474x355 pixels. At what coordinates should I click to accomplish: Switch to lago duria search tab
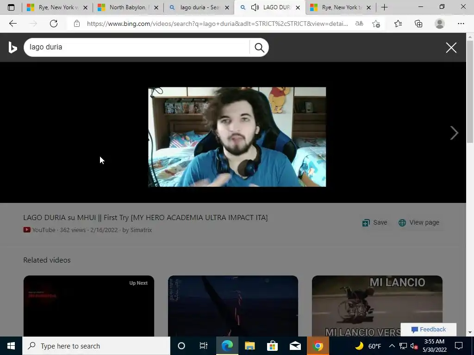tap(199, 7)
